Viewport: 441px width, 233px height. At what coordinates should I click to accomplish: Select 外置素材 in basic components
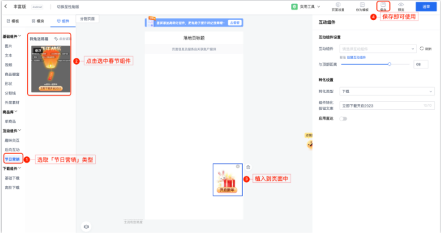point(12,102)
